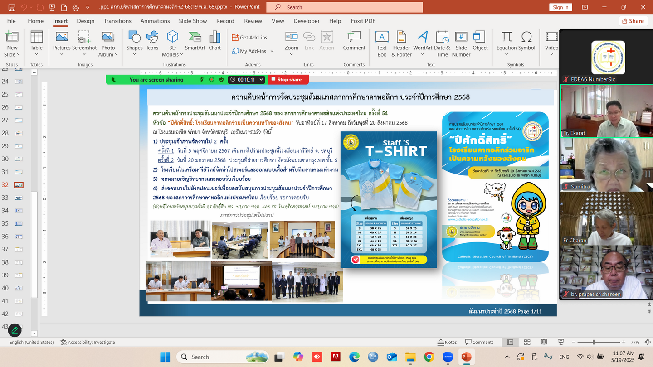
Task: Open the Animations tab
Action: [x=155, y=21]
